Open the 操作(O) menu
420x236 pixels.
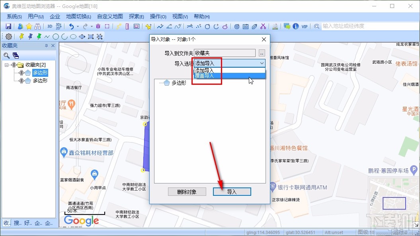pyautogui.click(x=158, y=16)
